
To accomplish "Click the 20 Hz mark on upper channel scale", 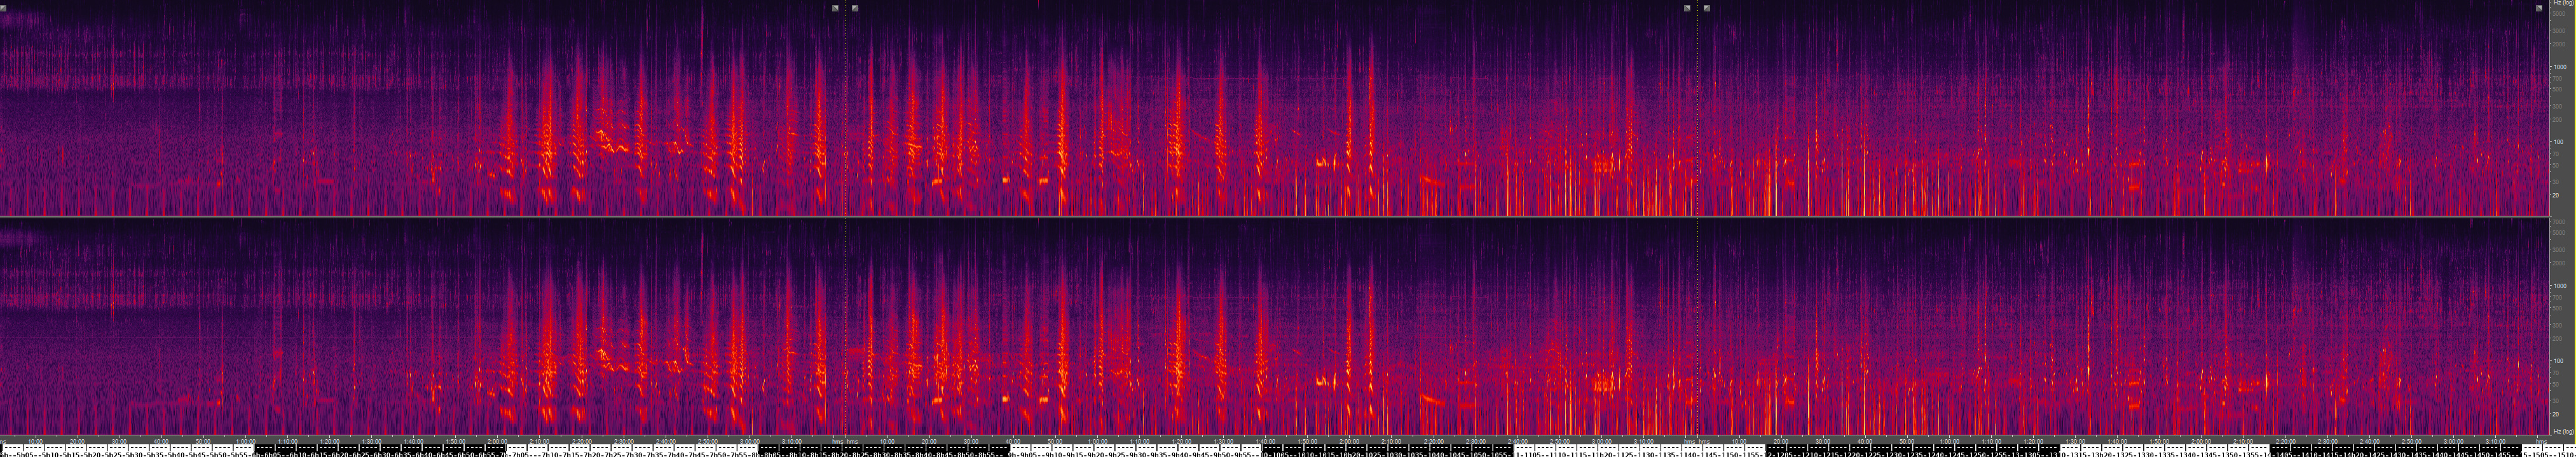I will click(2556, 195).
